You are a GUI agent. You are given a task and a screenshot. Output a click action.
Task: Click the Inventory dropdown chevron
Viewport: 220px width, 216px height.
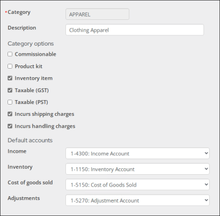[206, 169]
